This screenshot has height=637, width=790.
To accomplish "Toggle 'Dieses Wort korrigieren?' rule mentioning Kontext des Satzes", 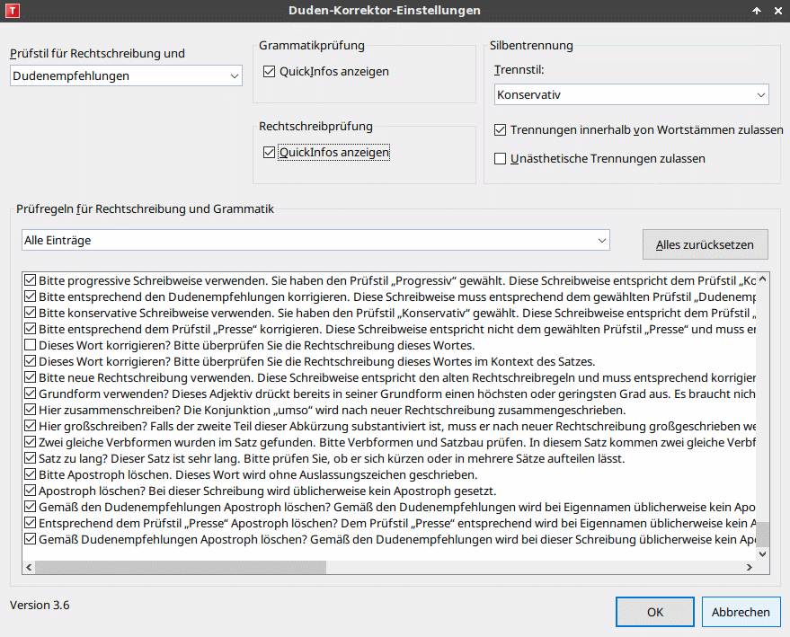I will 31,361.
